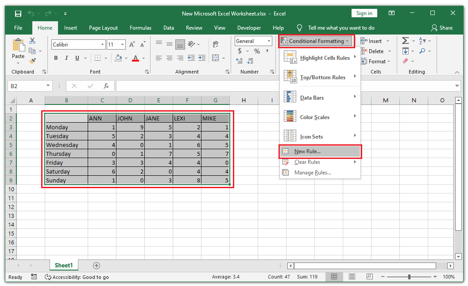Open the Calibri font dropdown
Viewport: 468px width, 286px height.
point(101,44)
